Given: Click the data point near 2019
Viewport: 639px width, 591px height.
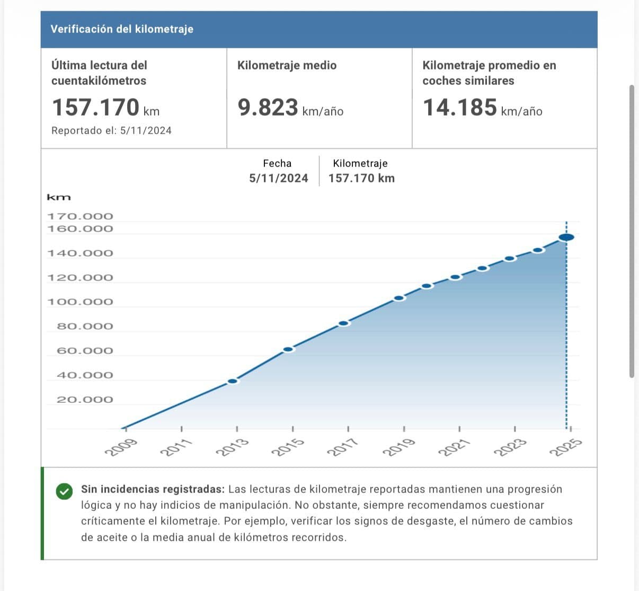Looking at the screenshot, I should (x=400, y=298).
